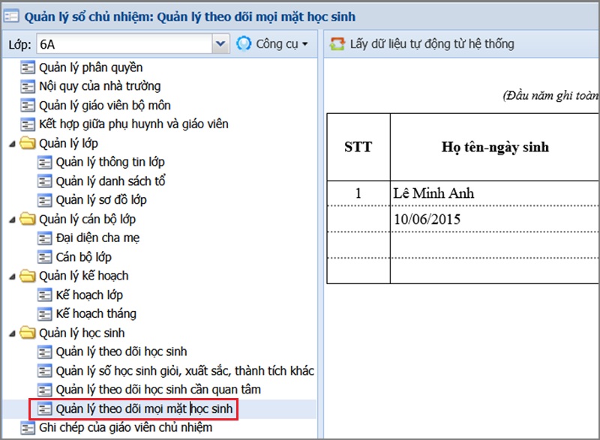Click the page icon beside Kế hoạch tháng
600x440 pixels.
coord(44,314)
